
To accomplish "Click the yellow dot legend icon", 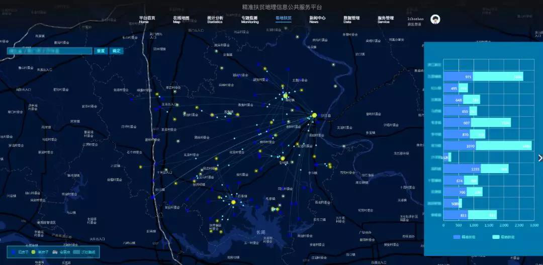I will 33,252.
